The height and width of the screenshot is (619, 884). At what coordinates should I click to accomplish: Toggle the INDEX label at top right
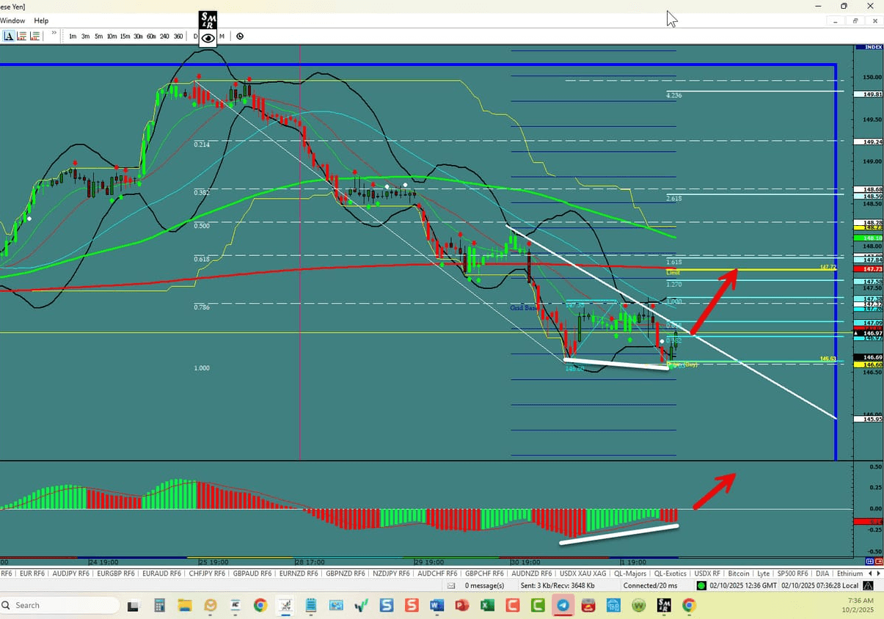point(869,46)
